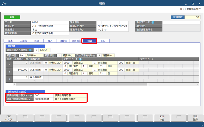The width and height of the screenshot is (204, 127).
Task: Click the horizontal scrollbar thumb under table
Action: point(81,84)
